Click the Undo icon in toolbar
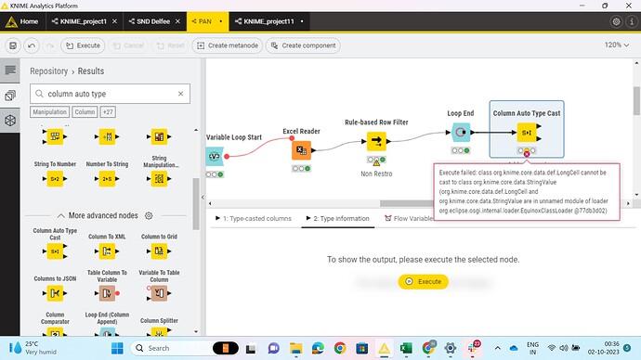The height and width of the screenshot is (360, 641). [32, 45]
